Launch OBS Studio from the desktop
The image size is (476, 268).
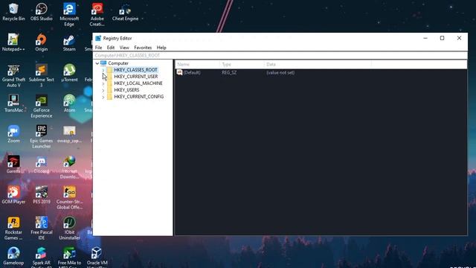point(42,12)
